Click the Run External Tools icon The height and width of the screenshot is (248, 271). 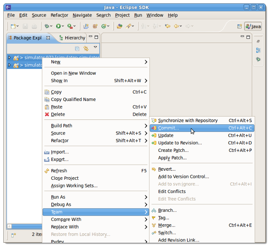pyautogui.click(x=70, y=26)
